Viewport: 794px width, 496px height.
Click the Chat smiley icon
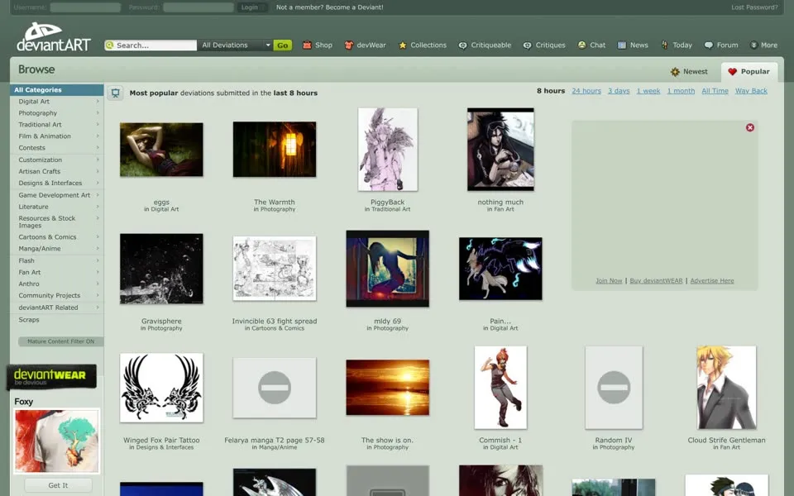(x=581, y=45)
